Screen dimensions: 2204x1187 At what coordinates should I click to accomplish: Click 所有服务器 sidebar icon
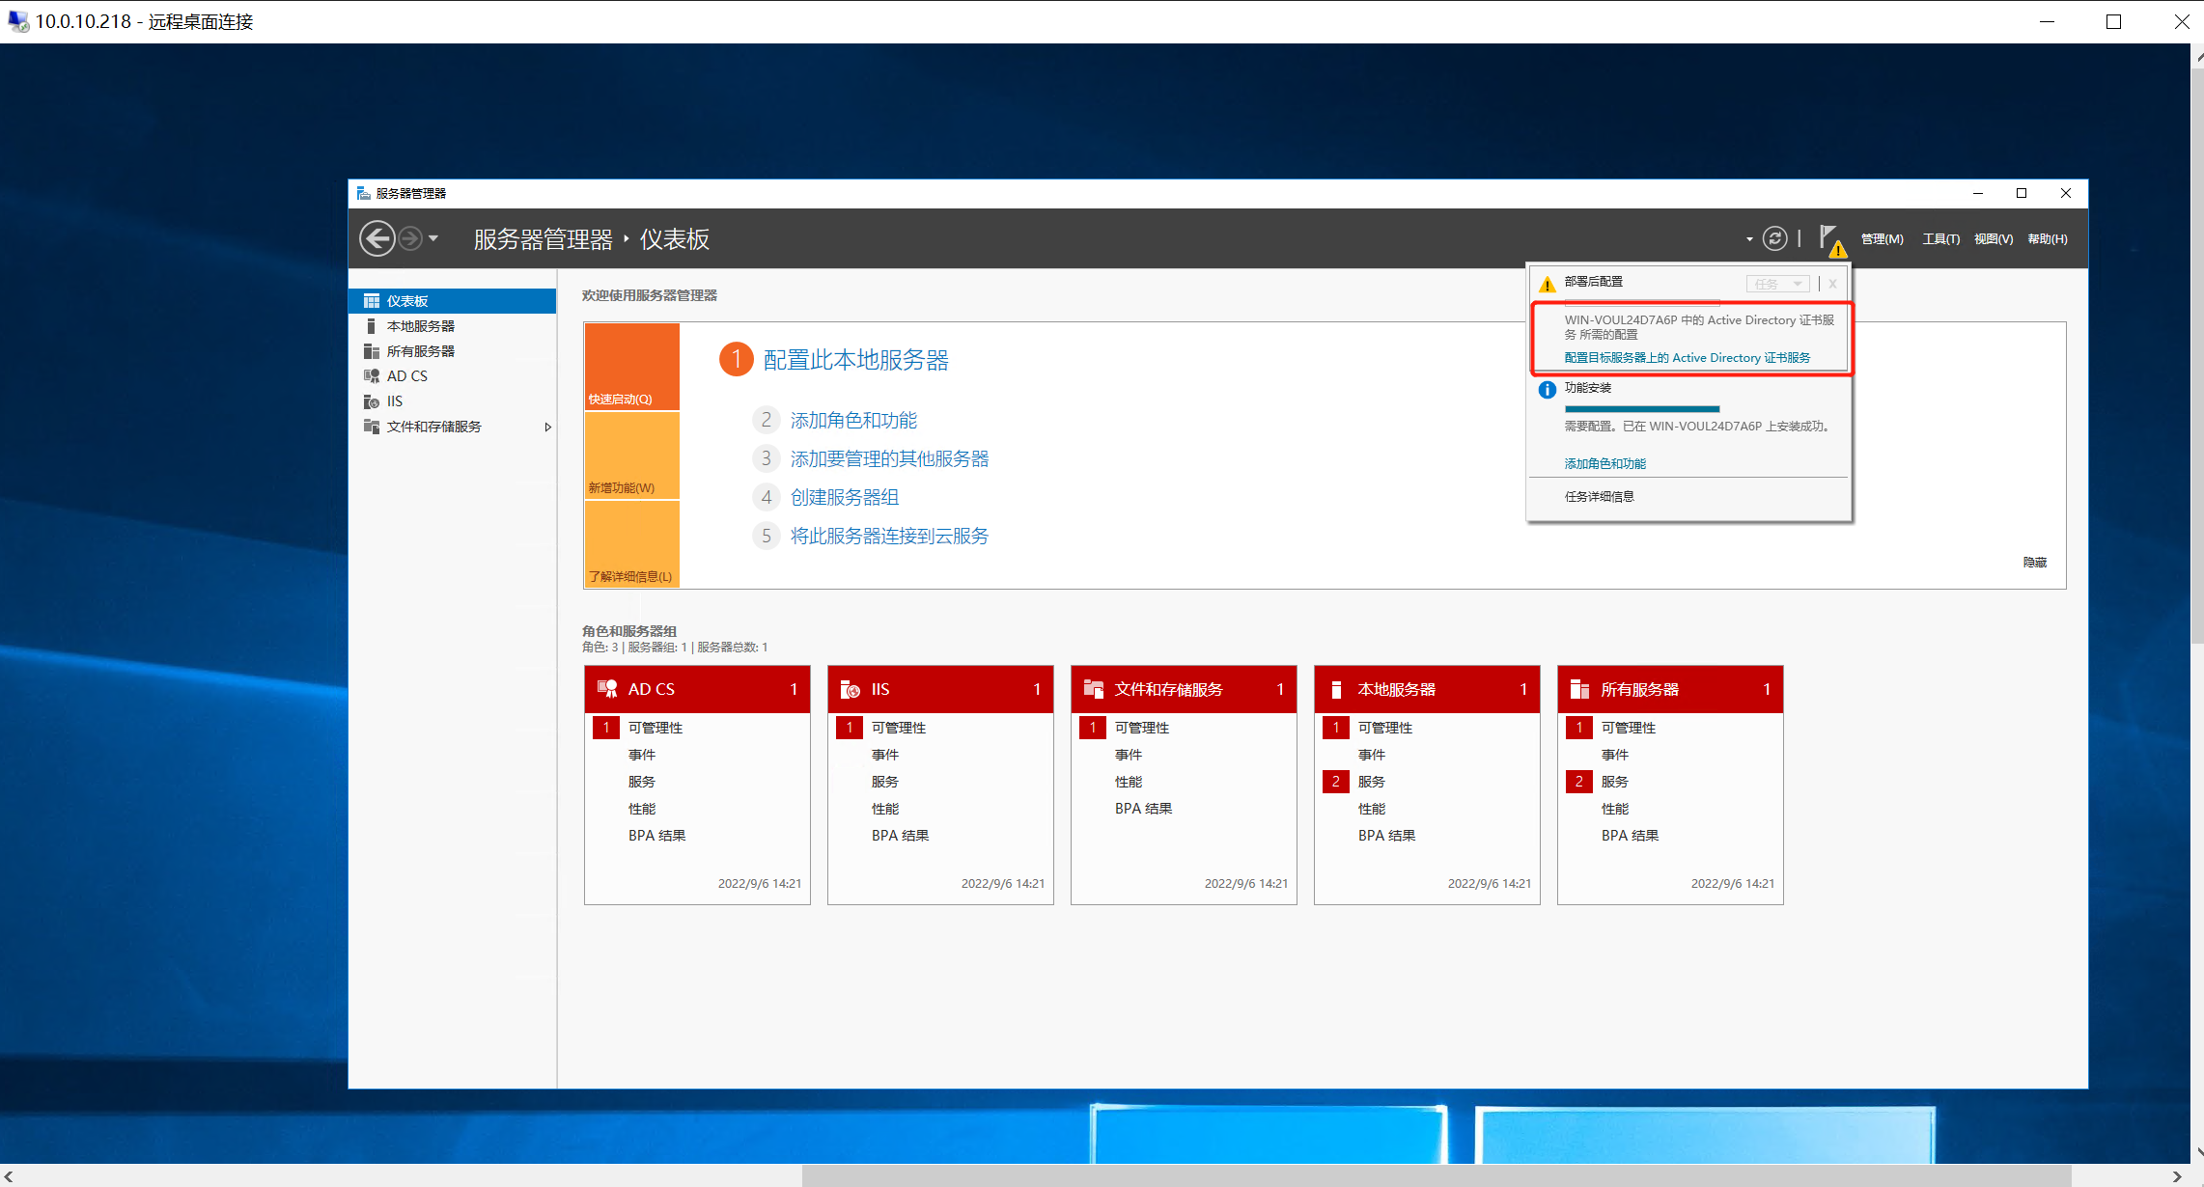tap(372, 351)
